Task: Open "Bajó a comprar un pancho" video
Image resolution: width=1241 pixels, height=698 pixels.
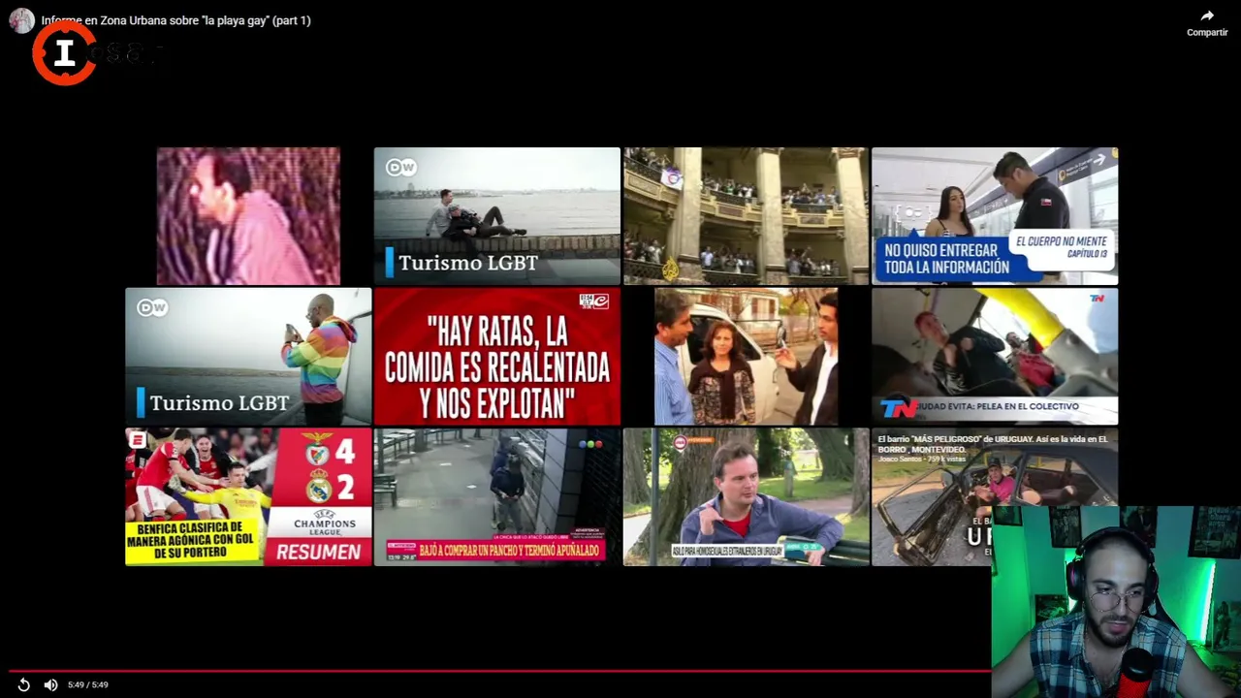Action: pos(496,496)
